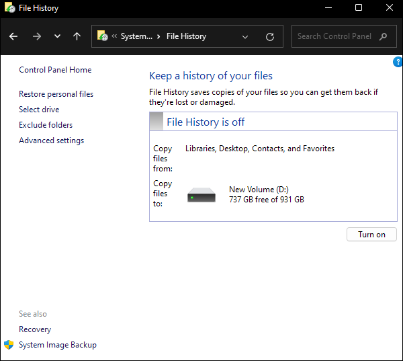The width and height of the screenshot is (403, 361).
Task: Open Exclude folders
Action: [x=46, y=125]
